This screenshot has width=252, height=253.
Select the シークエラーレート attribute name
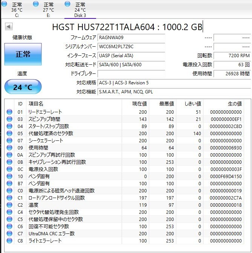tap(46, 140)
